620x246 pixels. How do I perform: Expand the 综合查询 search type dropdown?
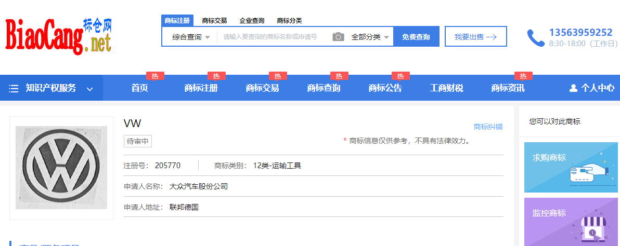click(191, 37)
